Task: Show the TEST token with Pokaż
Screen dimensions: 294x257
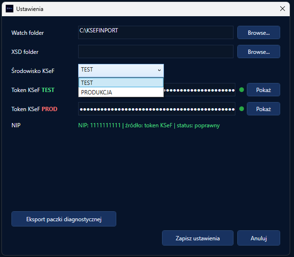Action: point(263,90)
